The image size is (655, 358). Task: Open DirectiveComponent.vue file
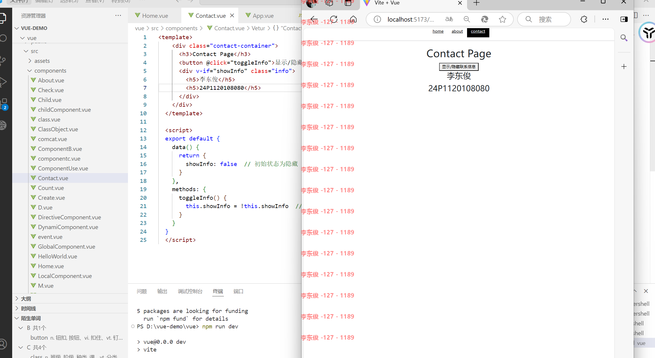coord(70,217)
